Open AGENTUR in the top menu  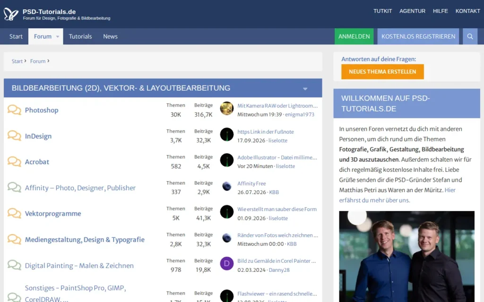(412, 11)
